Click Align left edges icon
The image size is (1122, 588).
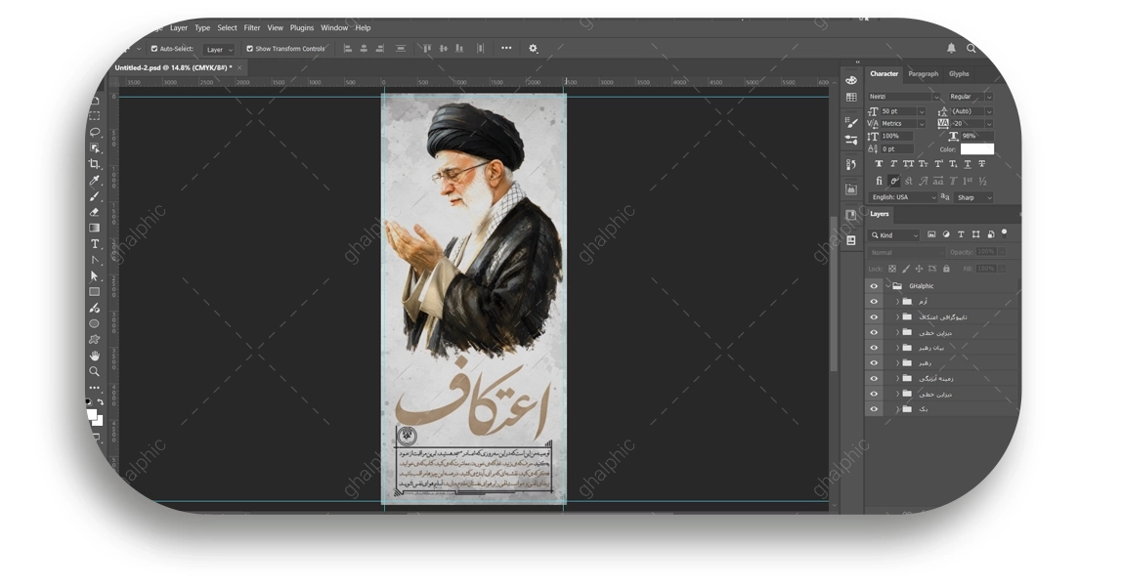pyautogui.click(x=348, y=49)
